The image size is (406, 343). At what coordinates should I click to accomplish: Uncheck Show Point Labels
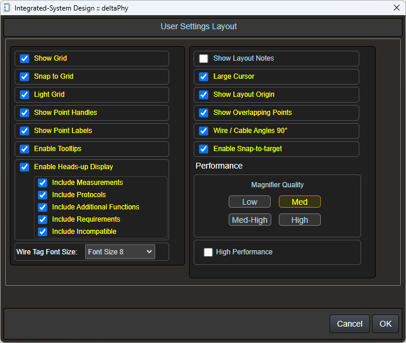click(x=24, y=131)
